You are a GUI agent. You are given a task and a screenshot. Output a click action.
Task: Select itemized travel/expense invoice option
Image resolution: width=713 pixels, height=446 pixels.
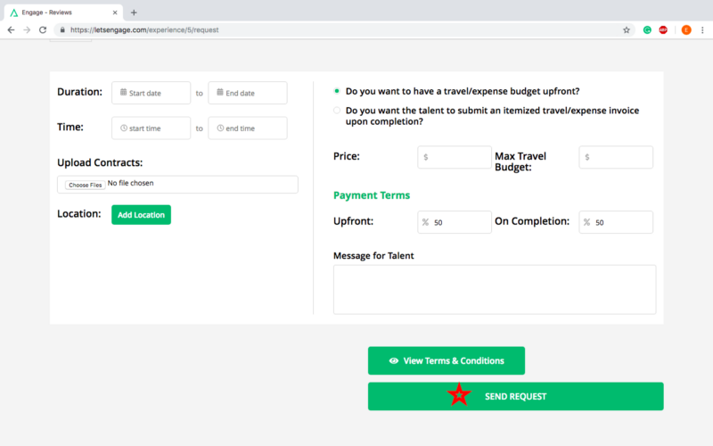[x=337, y=111]
